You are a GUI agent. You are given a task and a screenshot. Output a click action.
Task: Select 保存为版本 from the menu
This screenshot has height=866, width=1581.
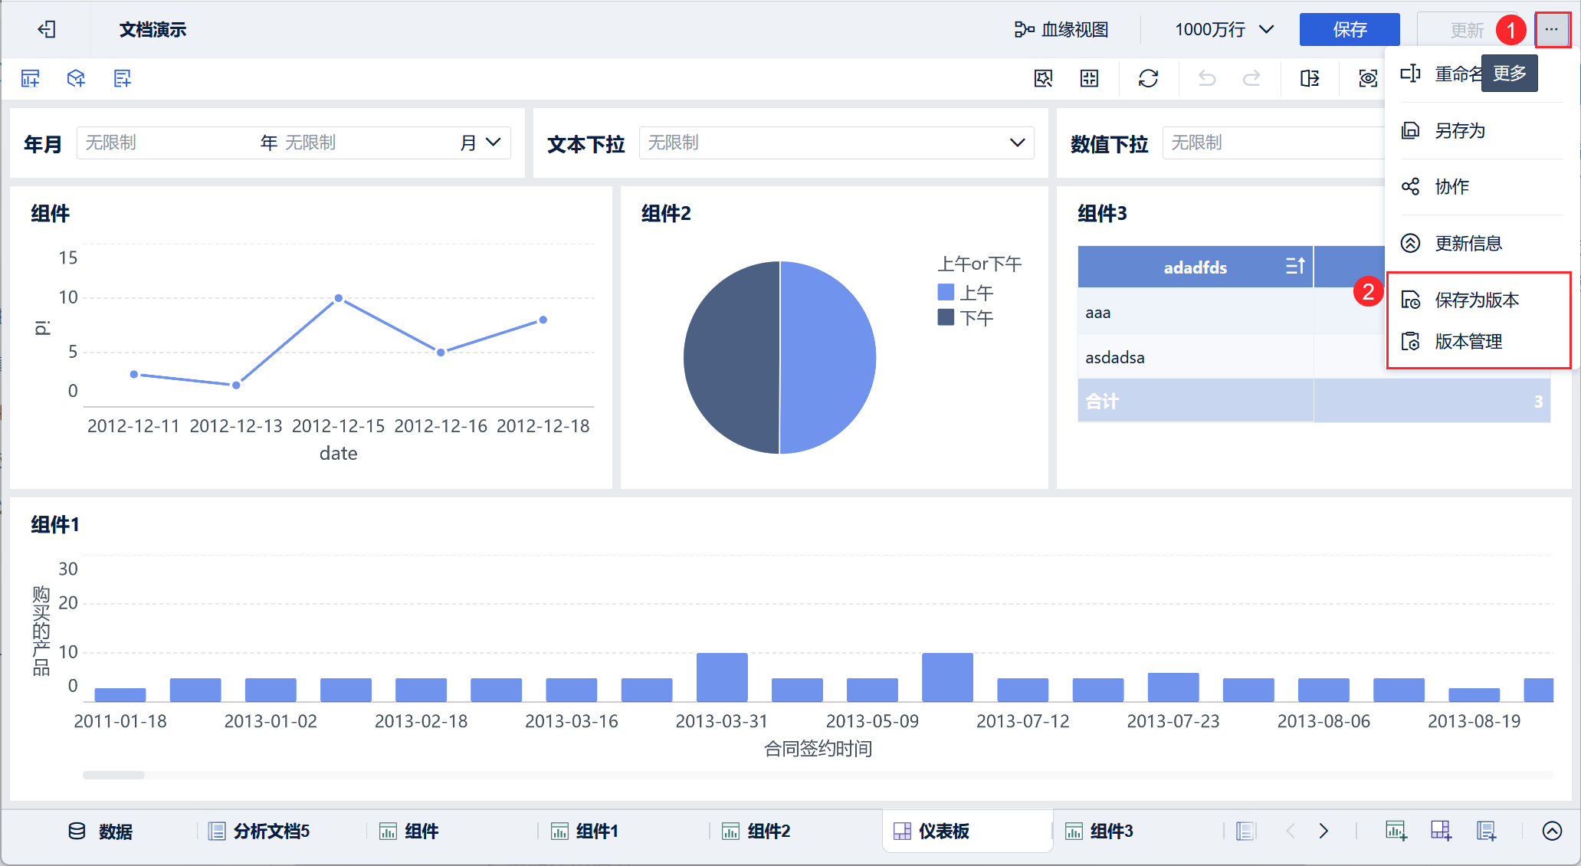click(x=1476, y=300)
